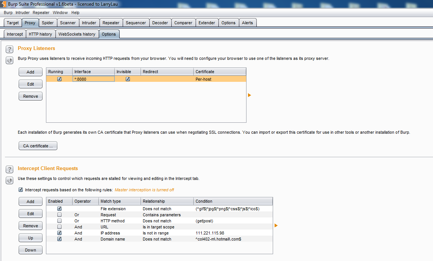This screenshot has width=433, height=261.
Task: Click the Up button
Action: pyautogui.click(x=30, y=238)
